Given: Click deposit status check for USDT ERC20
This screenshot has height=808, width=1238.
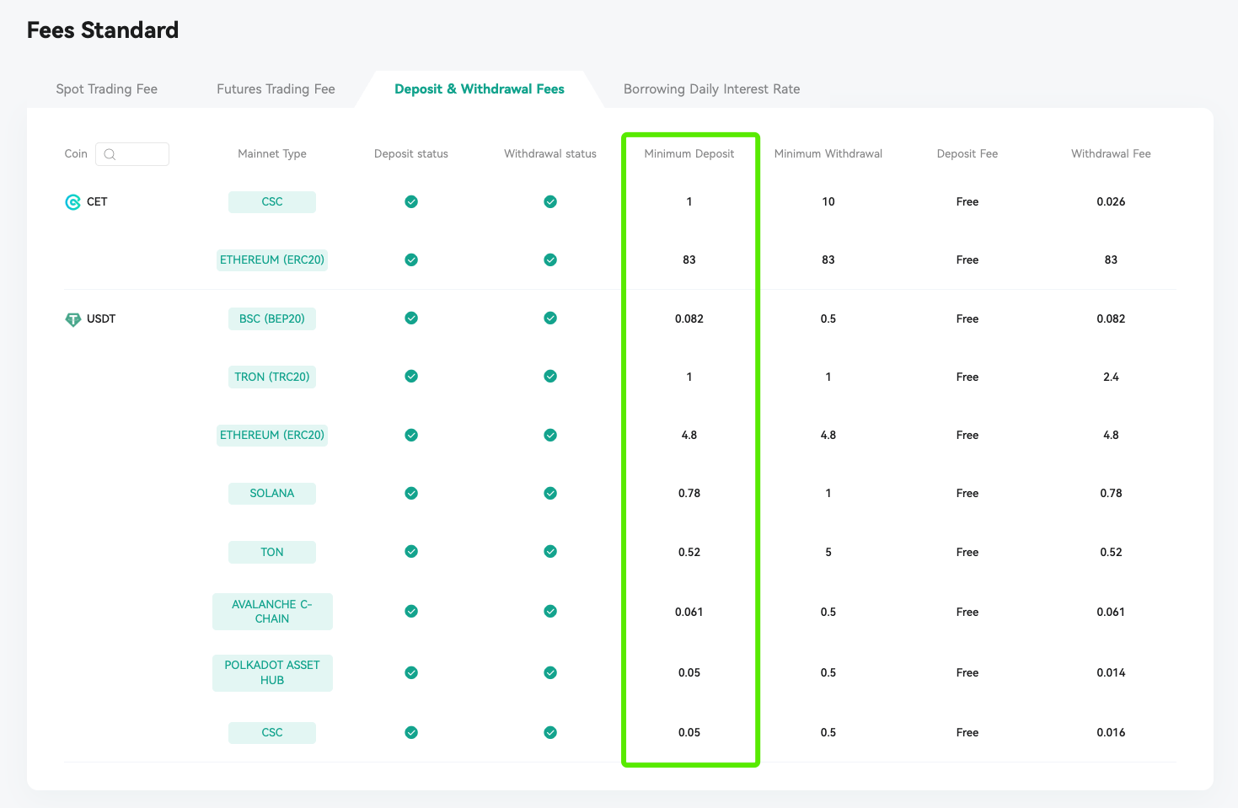Looking at the screenshot, I should point(411,435).
